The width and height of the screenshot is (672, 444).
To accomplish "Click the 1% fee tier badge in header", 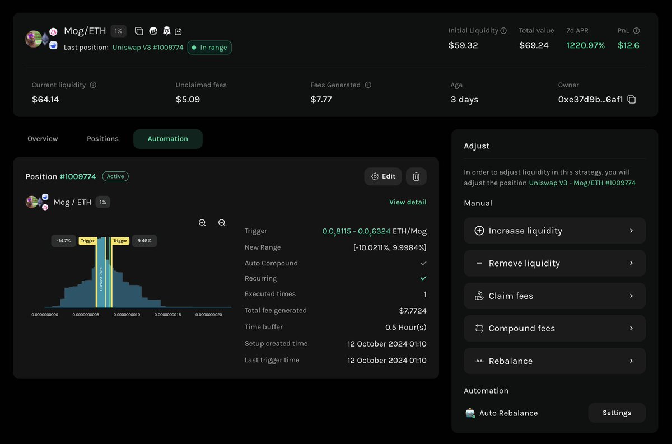I will (x=118, y=31).
